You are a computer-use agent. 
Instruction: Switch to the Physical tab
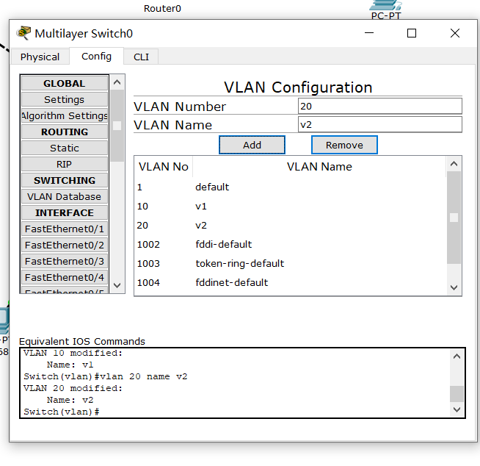point(40,57)
